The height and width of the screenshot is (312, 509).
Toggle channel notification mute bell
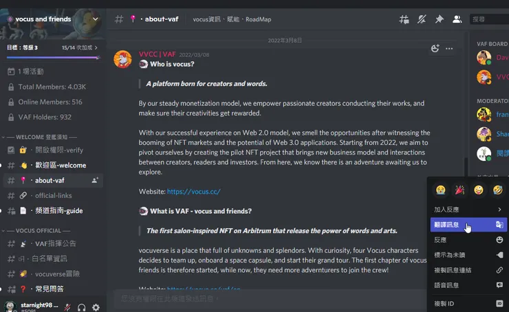click(422, 19)
